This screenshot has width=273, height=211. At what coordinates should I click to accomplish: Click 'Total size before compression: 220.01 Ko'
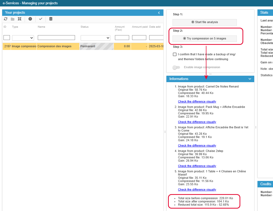(205, 198)
